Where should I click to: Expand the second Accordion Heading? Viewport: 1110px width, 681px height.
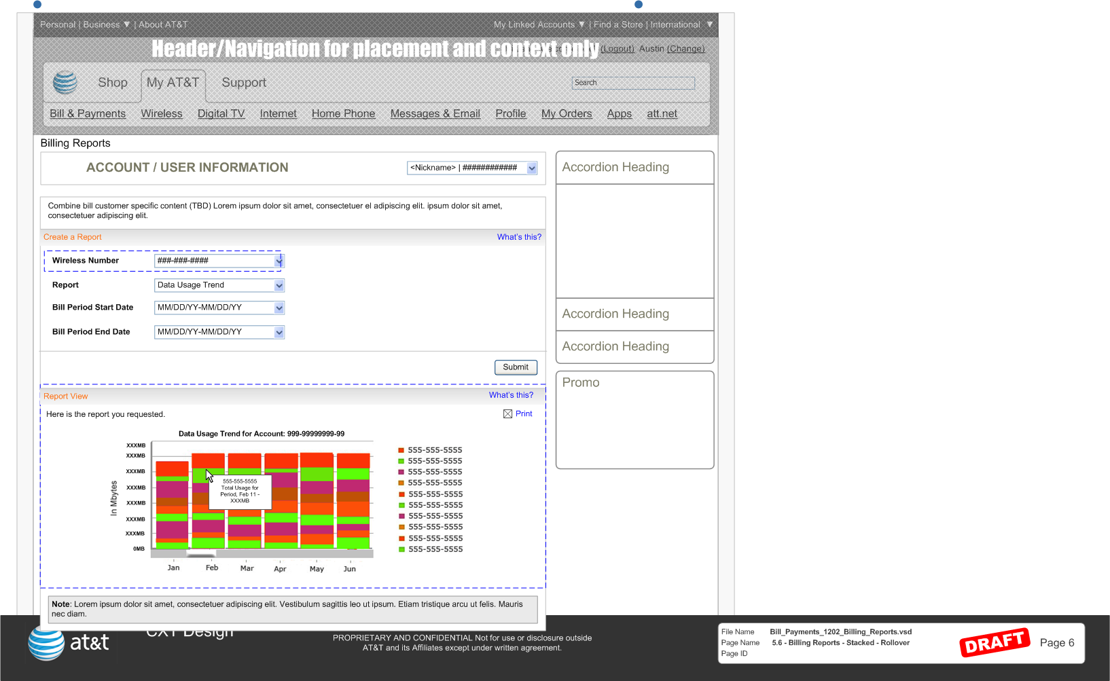point(634,314)
